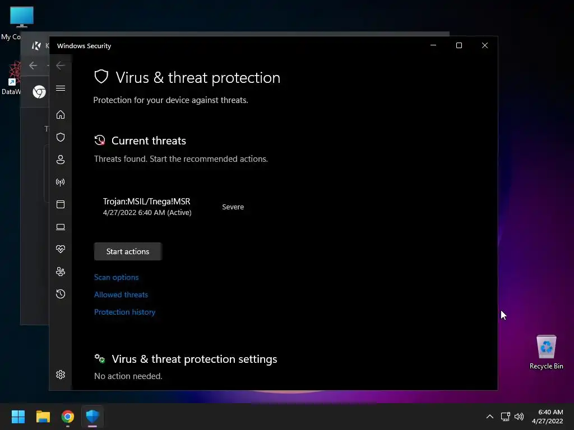
Task: Click the Current threats heading
Action: [149, 141]
